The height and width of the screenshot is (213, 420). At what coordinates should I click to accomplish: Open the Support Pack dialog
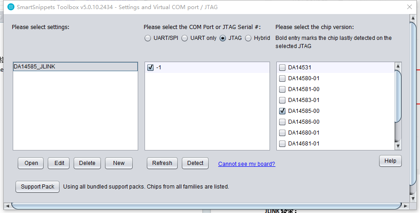point(37,187)
